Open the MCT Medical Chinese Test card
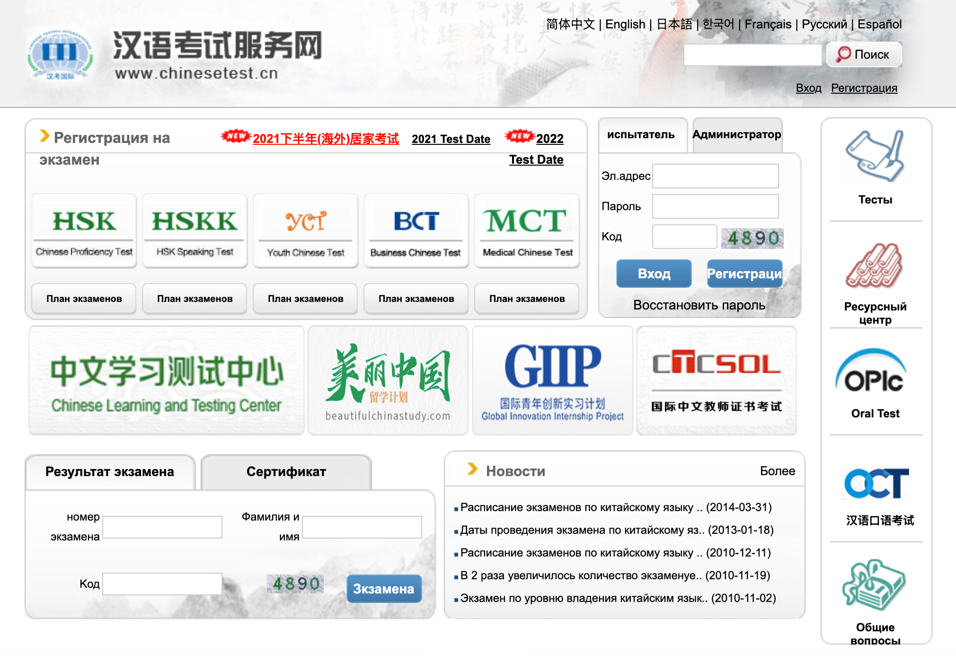The height and width of the screenshot is (672, 956). coord(527,231)
